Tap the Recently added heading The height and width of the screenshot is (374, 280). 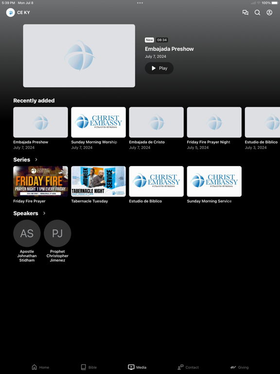(34, 101)
